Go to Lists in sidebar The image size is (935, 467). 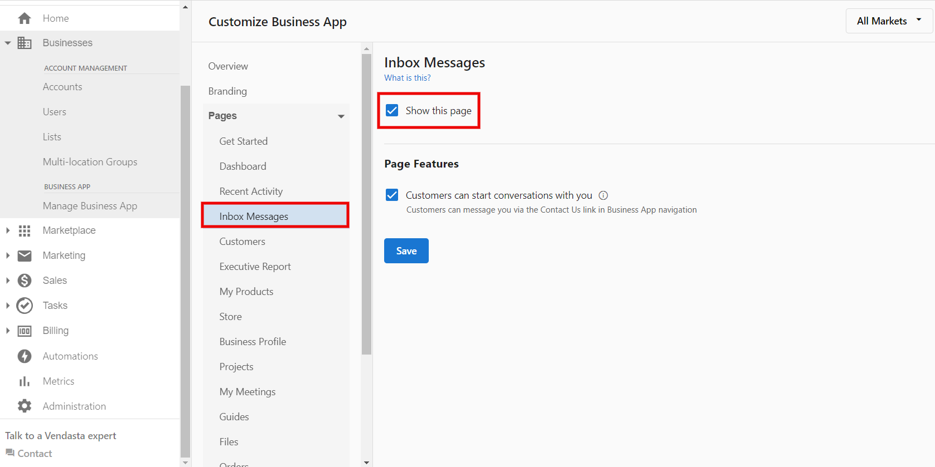52,137
